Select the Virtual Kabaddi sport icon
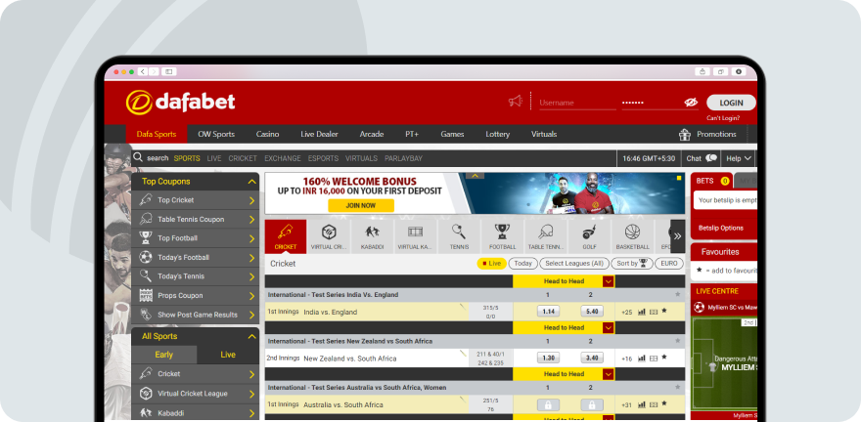Image resolution: width=861 pixels, height=422 pixels. pos(416,236)
